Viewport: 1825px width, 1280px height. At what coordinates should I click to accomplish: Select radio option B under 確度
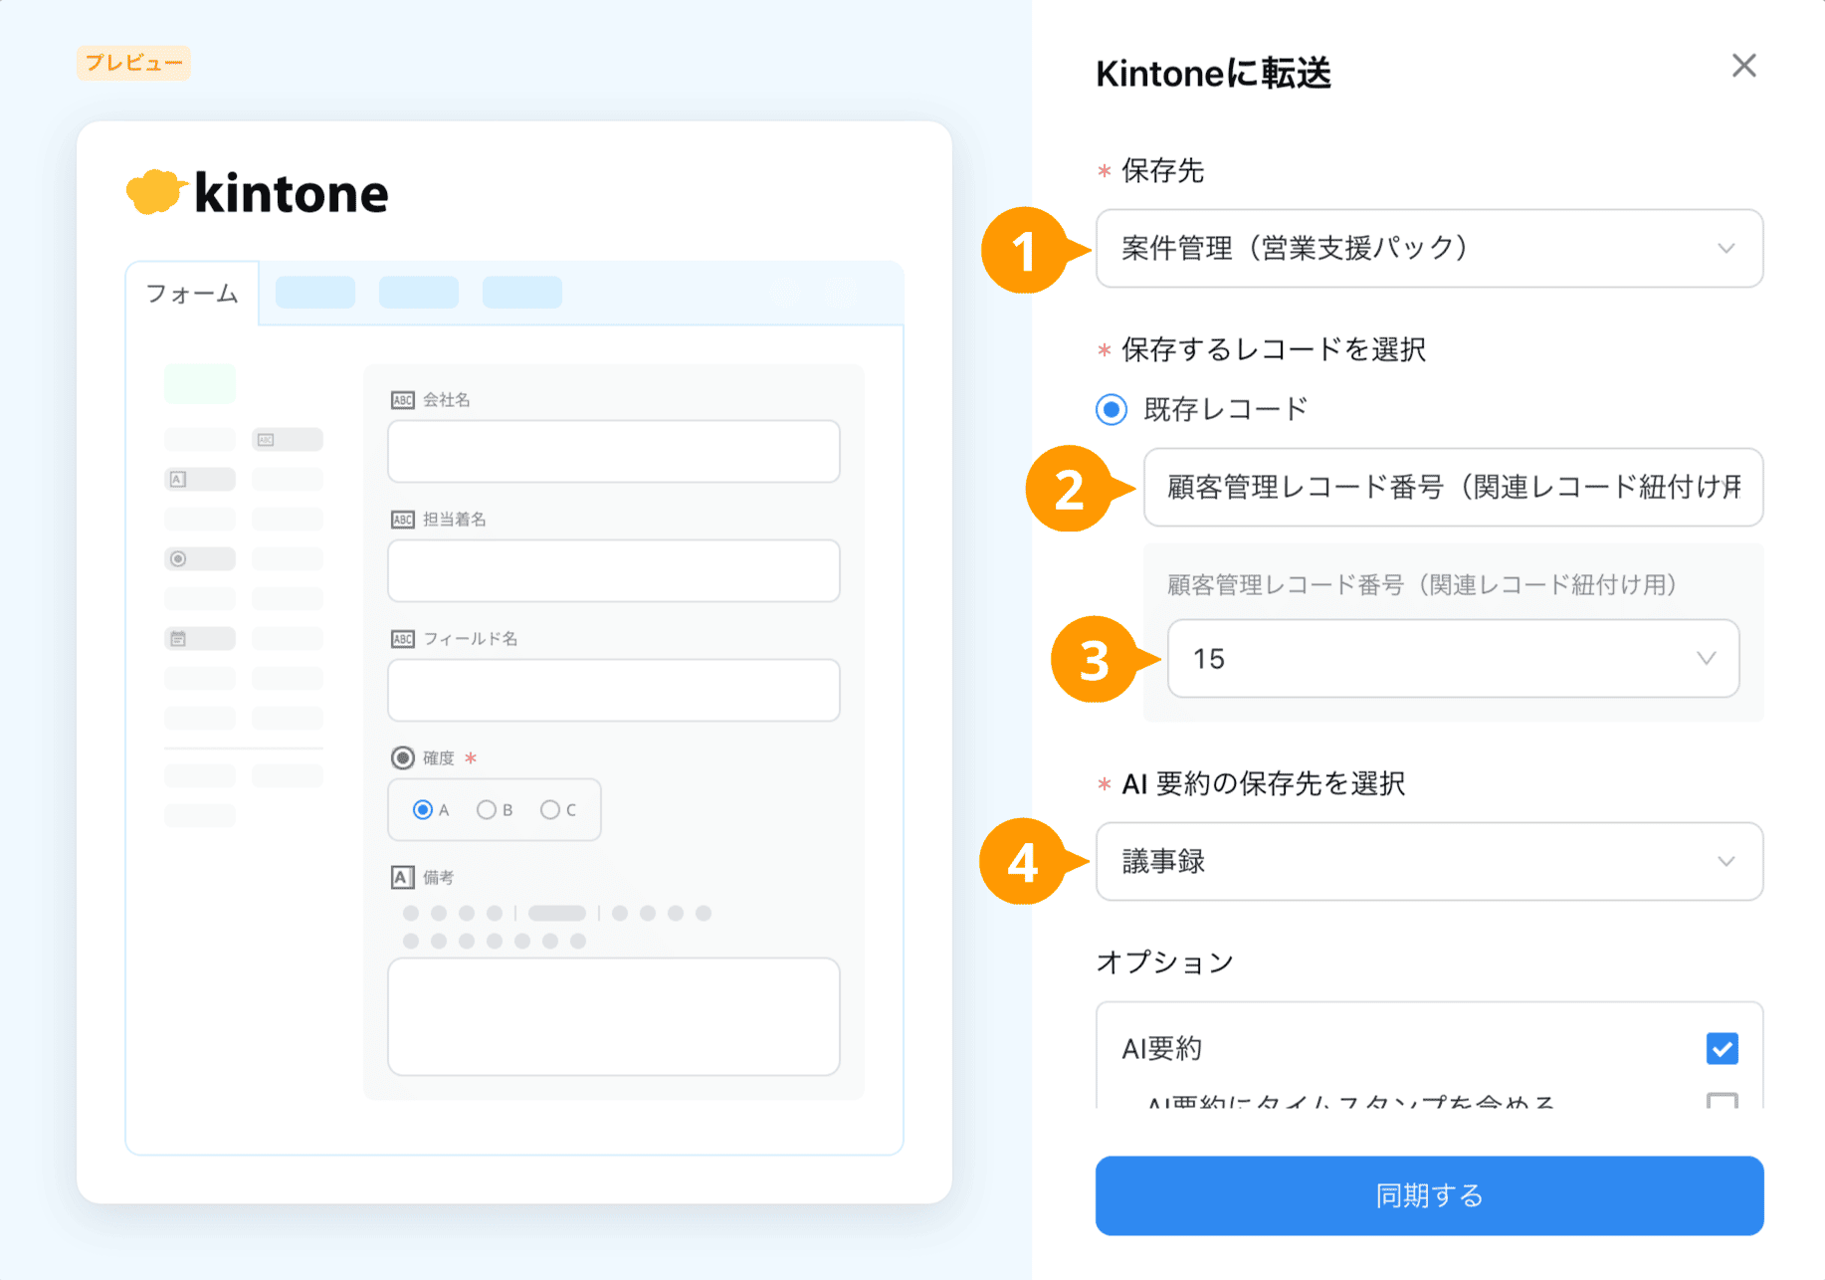486,810
